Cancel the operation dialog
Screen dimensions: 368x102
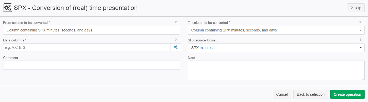pos(282,94)
